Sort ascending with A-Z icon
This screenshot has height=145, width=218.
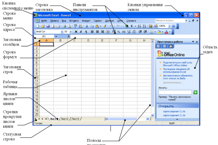(x=139, y=26)
